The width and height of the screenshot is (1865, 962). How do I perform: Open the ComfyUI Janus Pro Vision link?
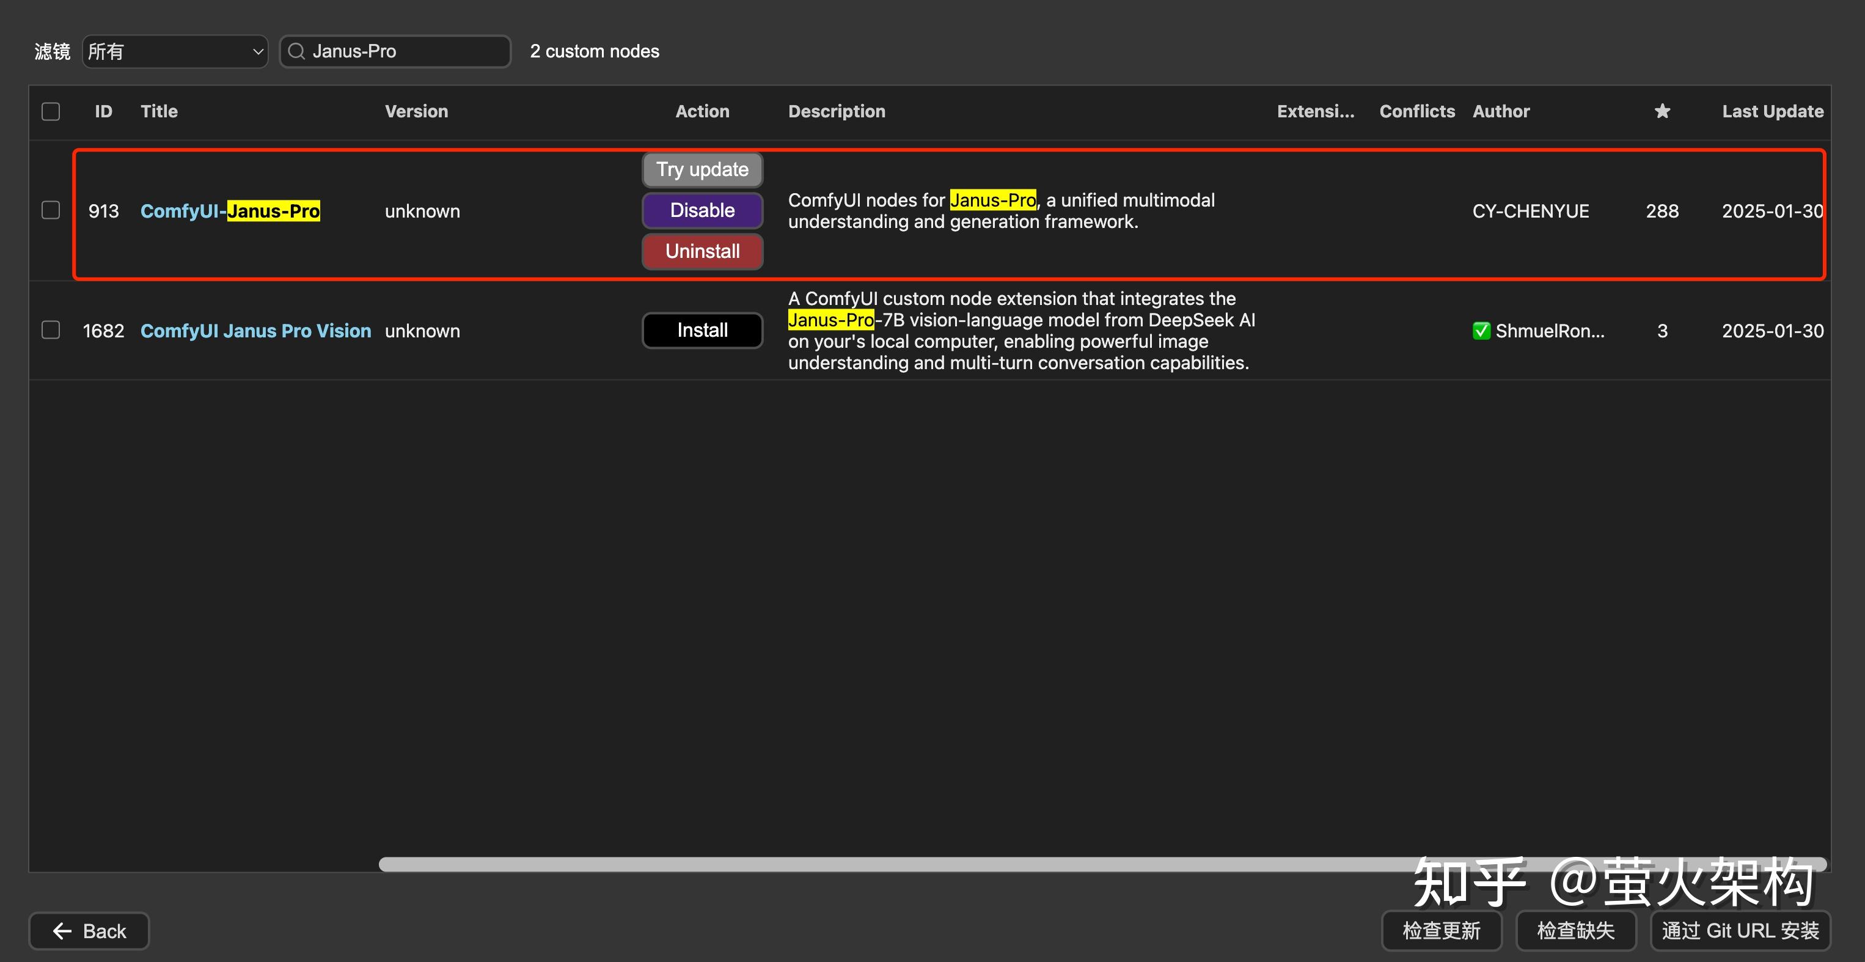(x=255, y=331)
